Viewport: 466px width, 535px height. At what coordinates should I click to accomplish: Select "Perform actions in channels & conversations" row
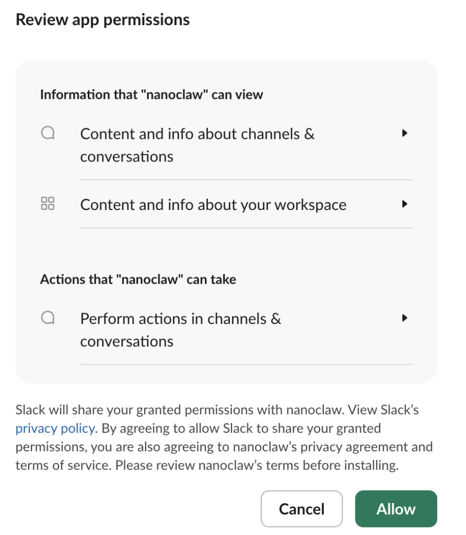(x=180, y=330)
